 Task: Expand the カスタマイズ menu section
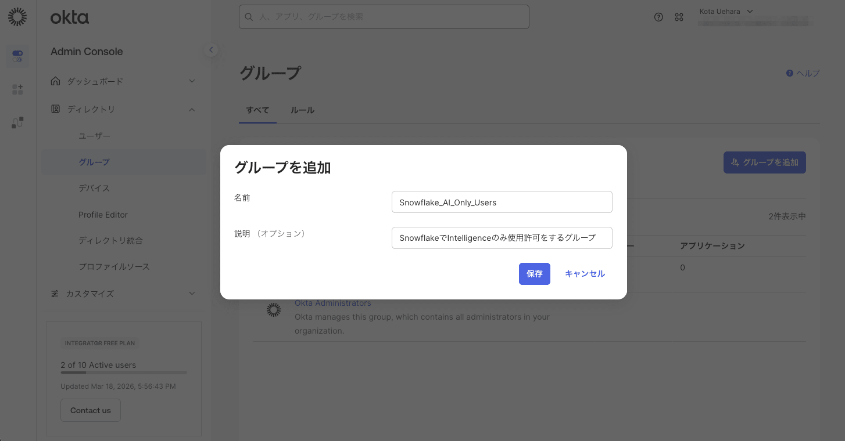click(x=192, y=294)
